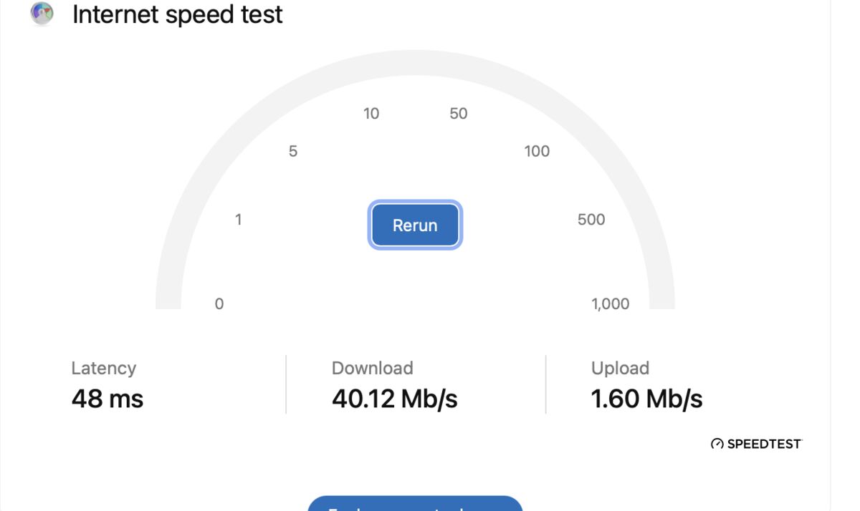Select the 40.12 Mb/s download value

pos(394,399)
